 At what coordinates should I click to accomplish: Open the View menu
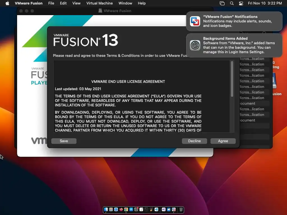click(x=76, y=3)
